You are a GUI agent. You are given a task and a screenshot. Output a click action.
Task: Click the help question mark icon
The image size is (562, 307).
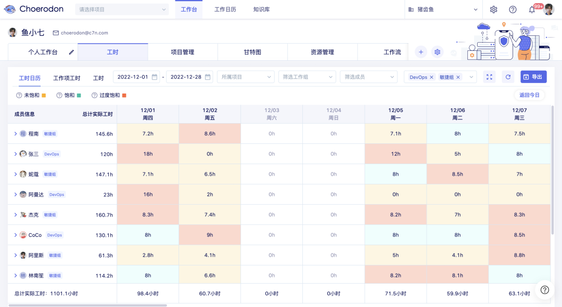click(x=513, y=9)
